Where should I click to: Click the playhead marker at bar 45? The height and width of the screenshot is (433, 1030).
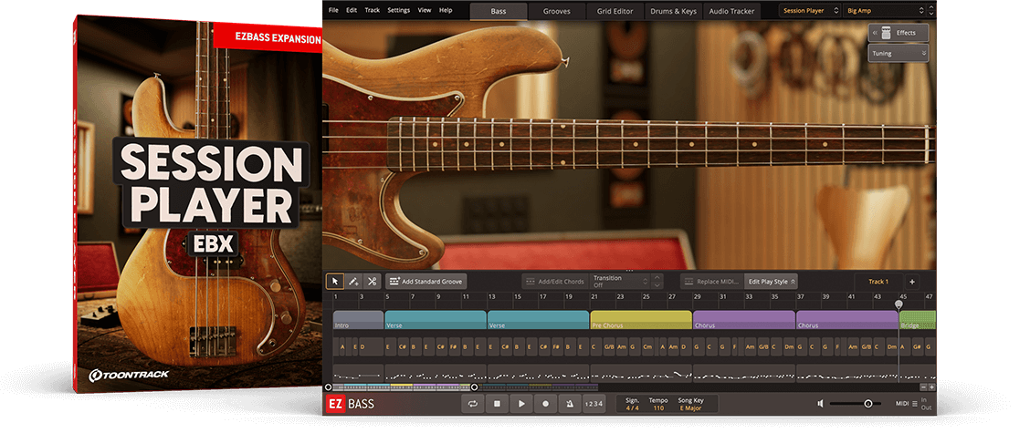tap(899, 304)
